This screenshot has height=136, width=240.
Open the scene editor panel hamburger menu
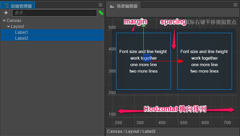point(235,5)
